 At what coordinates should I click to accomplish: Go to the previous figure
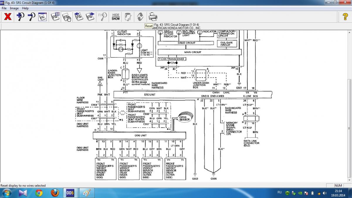78,17
